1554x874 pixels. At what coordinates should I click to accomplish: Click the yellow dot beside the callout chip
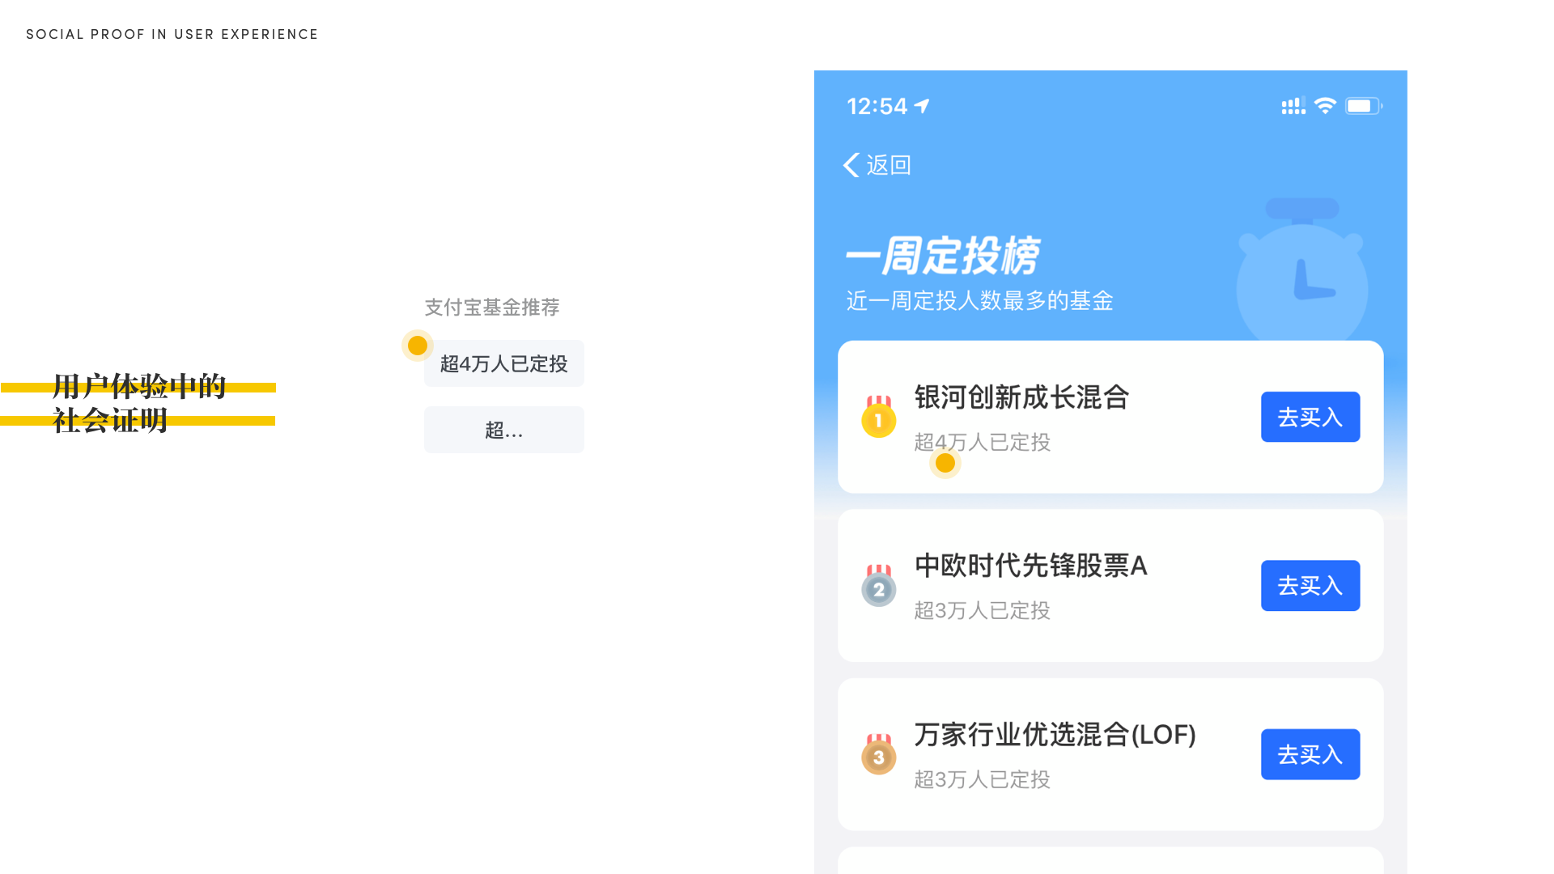[x=418, y=346]
